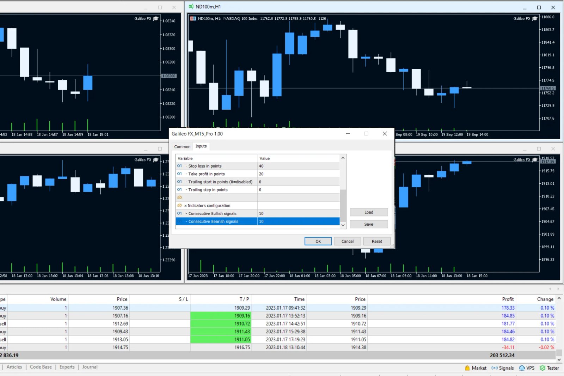The image size is (564, 376).
Task: Switch to the Experts tab
Action: [67, 367]
